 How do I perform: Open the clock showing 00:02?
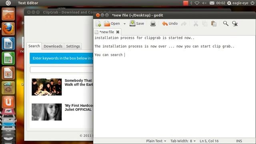[220, 3]
